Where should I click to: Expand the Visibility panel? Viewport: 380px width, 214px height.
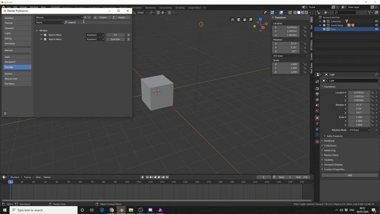pos(328,160)
